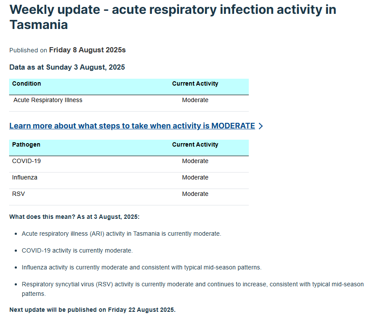Click the Moderate value for Acute Respiratory Illness
376x317 pixels.
pyautogui.click(x=195, y=100)
